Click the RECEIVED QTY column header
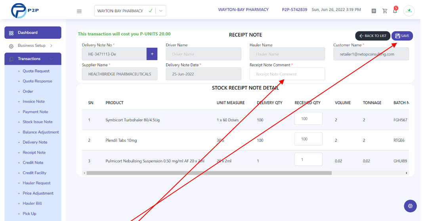 point(307,103)
